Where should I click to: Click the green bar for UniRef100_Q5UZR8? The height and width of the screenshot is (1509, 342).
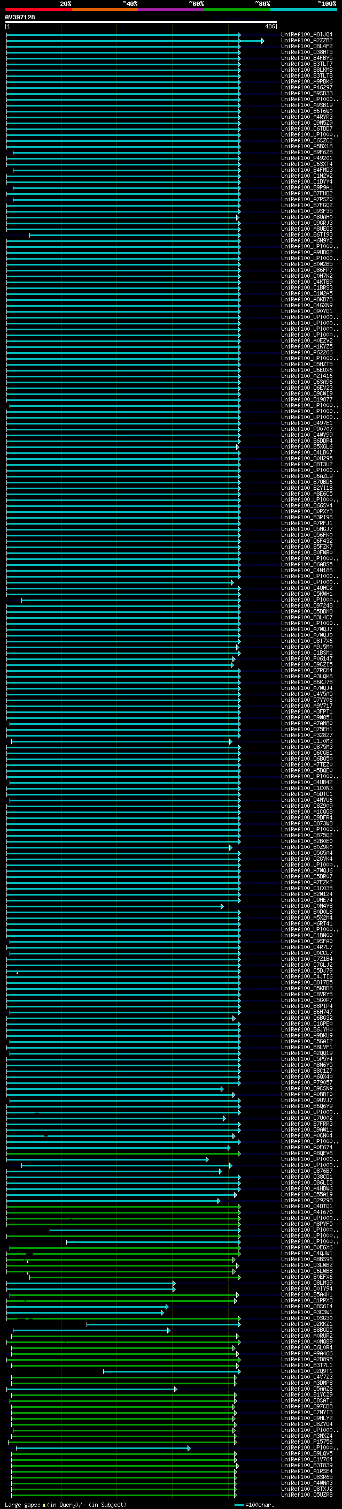(x=123, y=1495)
